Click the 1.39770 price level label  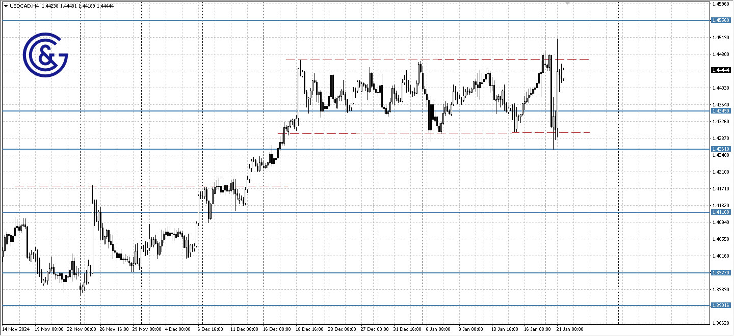721,273
